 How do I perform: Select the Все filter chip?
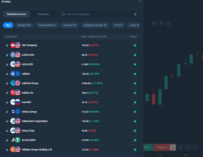pyautogui.click(x=8, y=25)
